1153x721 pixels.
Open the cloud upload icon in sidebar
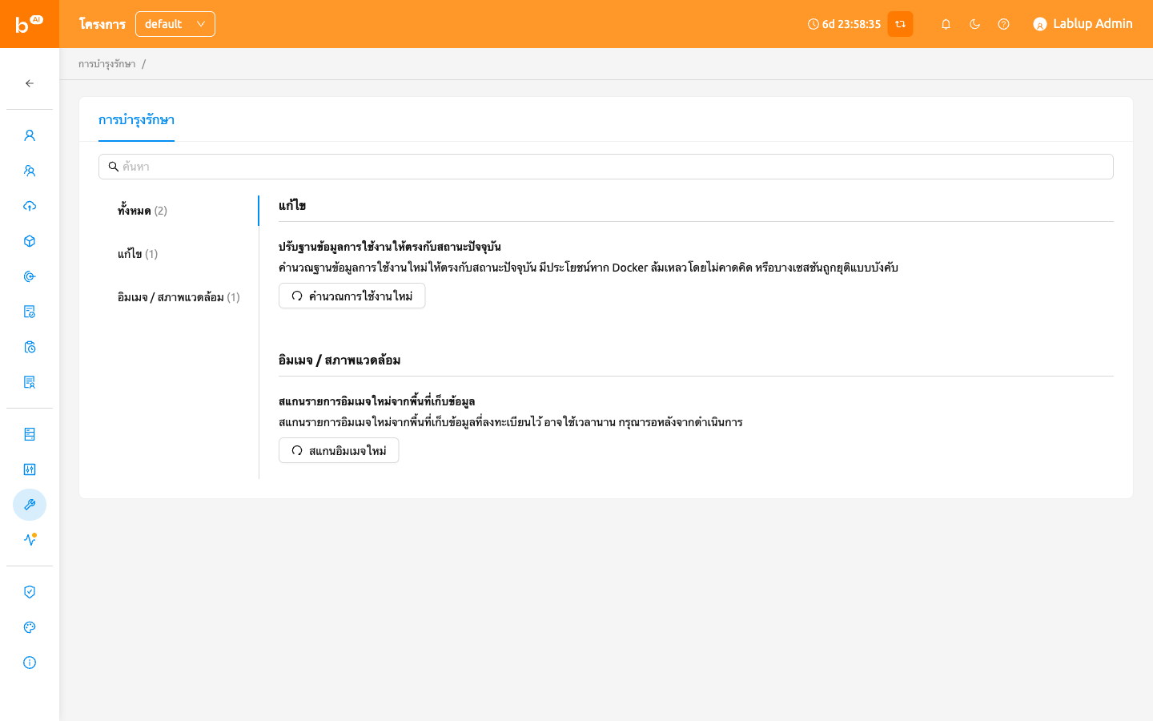pyautogui.click(x=30, y=206)
